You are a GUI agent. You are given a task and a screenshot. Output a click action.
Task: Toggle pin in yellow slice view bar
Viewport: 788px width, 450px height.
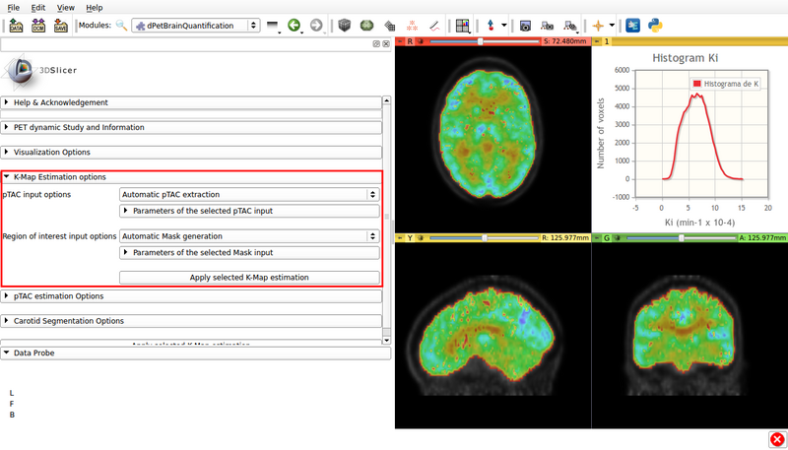coord(400,238)
